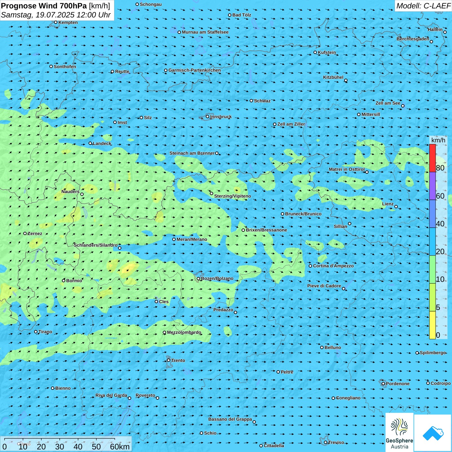Click the Innsbruck city marker
Image resolution: width=452 pixels, height=452 pixels.
[208, 117]
